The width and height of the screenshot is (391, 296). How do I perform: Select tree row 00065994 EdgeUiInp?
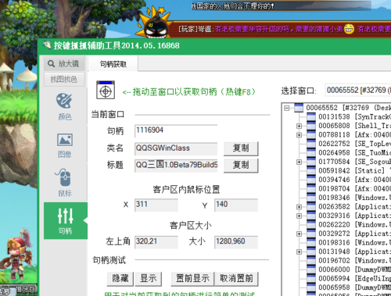coord(354,279)
